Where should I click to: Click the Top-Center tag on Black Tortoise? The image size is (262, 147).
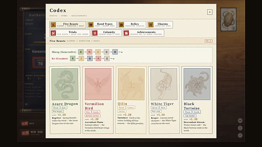pyautogui.click(x=190, y=116)
